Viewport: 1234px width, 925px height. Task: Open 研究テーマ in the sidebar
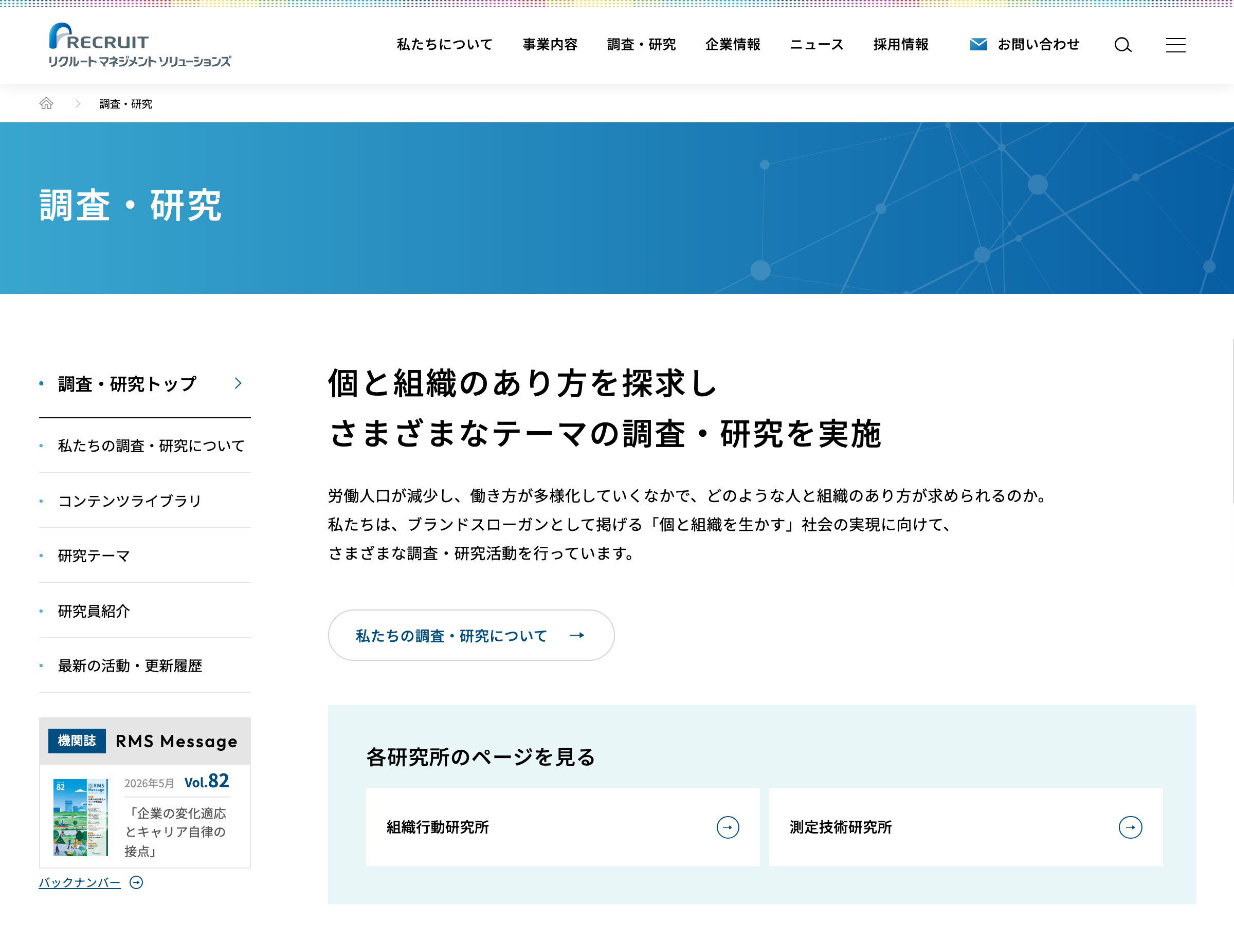pyautogui.click(x=145, y=556)
